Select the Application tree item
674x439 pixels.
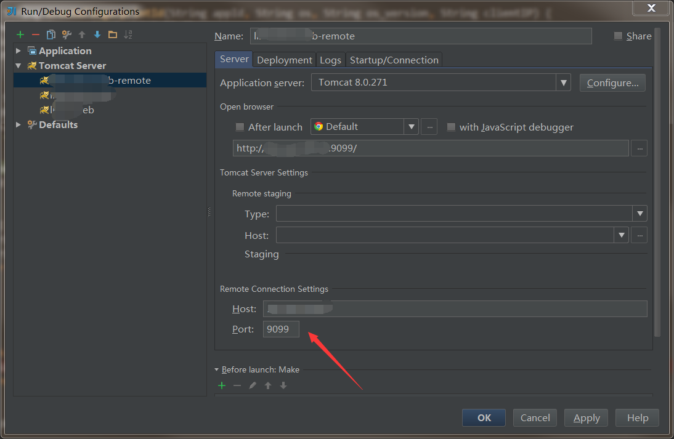tap(65, 50)
